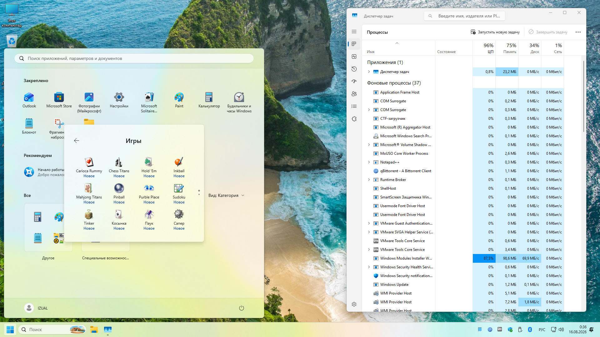Viewport: 600px width, 337px height.
Task: Open Microsoft Store from pinned apps
Action: pyautogui.click(x=59, y=100)
